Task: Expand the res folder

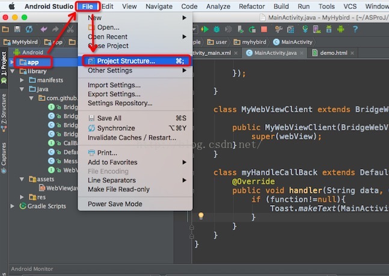Action: point(22,197)
